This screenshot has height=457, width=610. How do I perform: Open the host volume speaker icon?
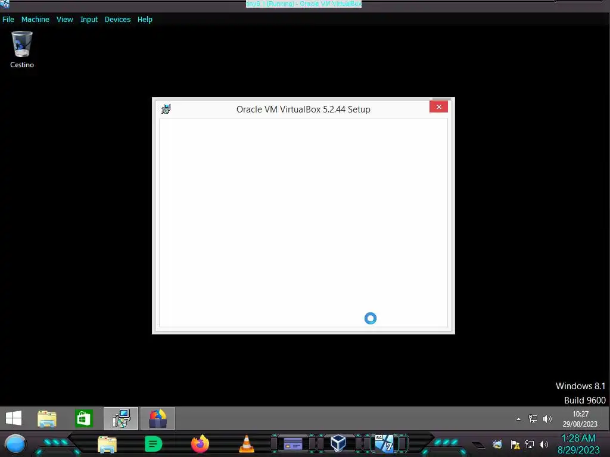point(544,445)
